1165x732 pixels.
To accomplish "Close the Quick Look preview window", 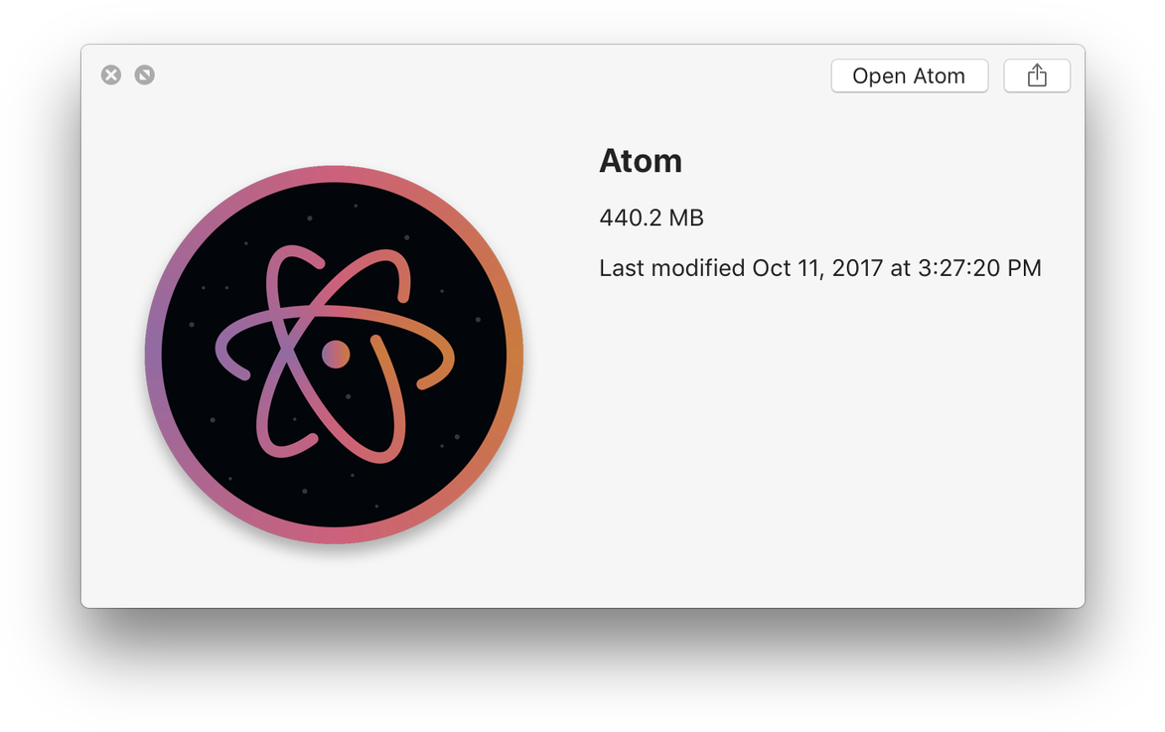I will click(x=111, y=75).
